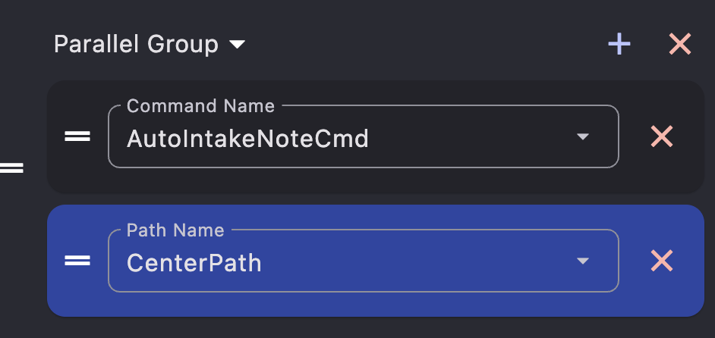Add a new command to Parallel Group

click(x=619, y=45)
